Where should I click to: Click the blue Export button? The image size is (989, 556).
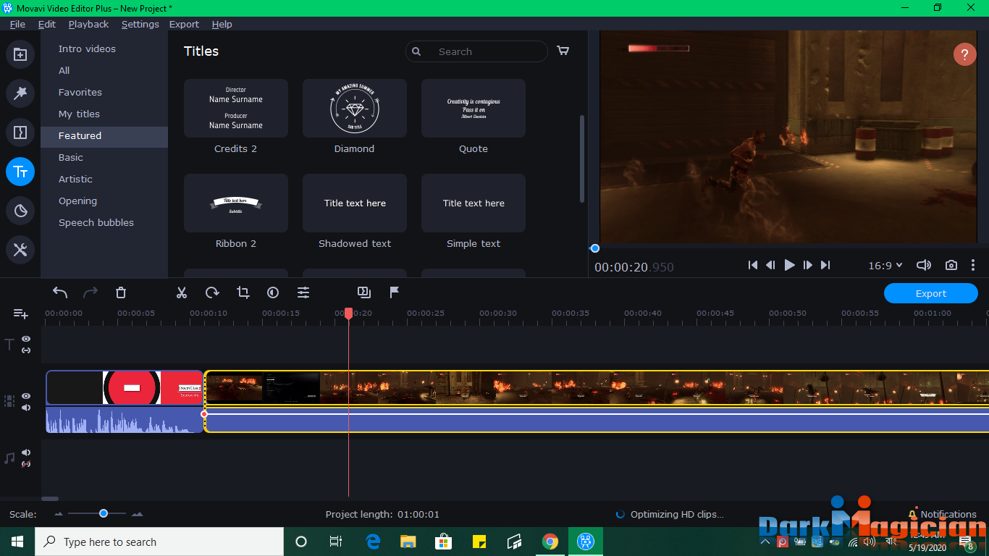click(x=931, y=293)
